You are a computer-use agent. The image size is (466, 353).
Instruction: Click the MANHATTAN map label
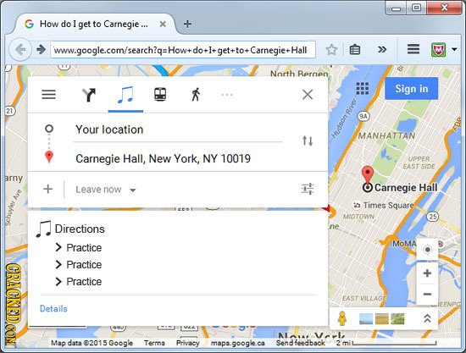(386, 135)
